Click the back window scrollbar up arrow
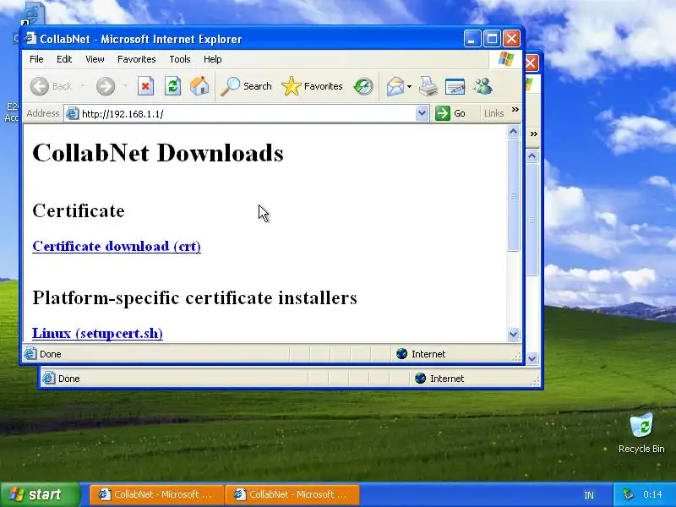The height and width of the screenshot is (507, 676). click(x=532, y=156)
